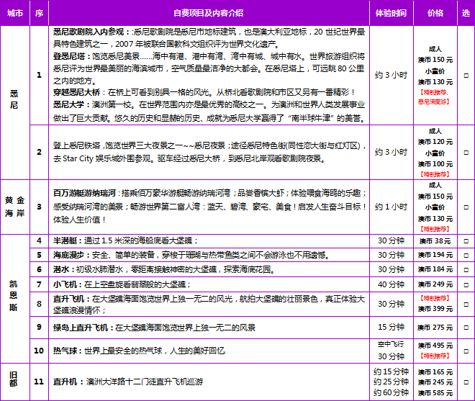Tick the checkbox in row 11 直升机
The image size is (475, 401).
pos(466,382)
